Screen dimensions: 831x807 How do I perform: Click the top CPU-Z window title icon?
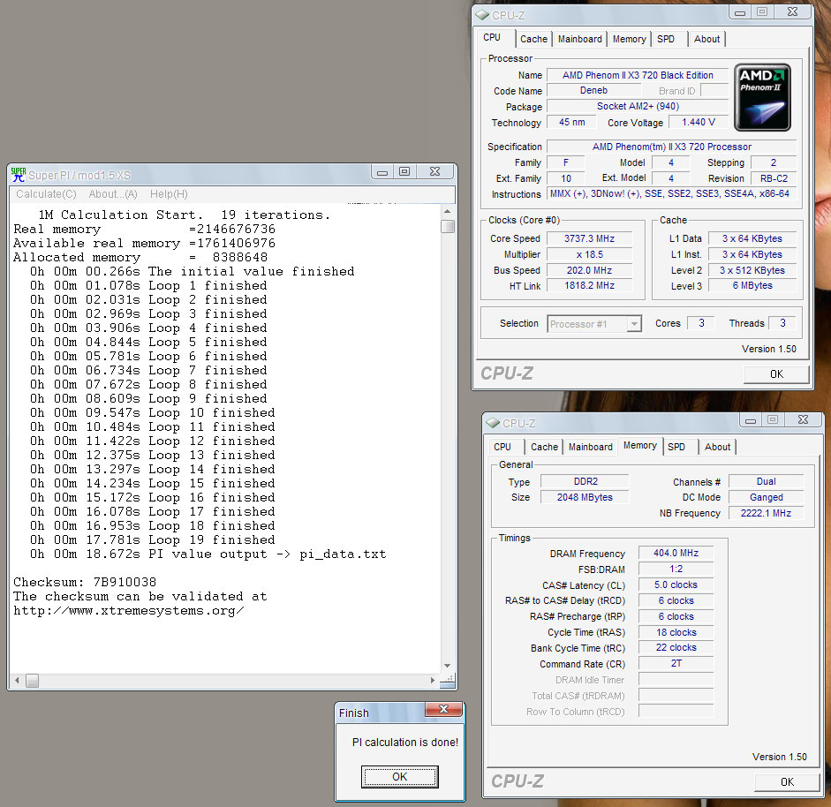coord(482,15)
